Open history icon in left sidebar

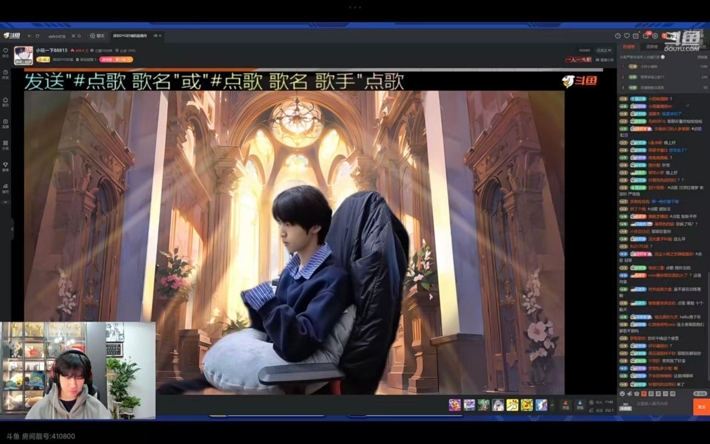click(5, 74)
